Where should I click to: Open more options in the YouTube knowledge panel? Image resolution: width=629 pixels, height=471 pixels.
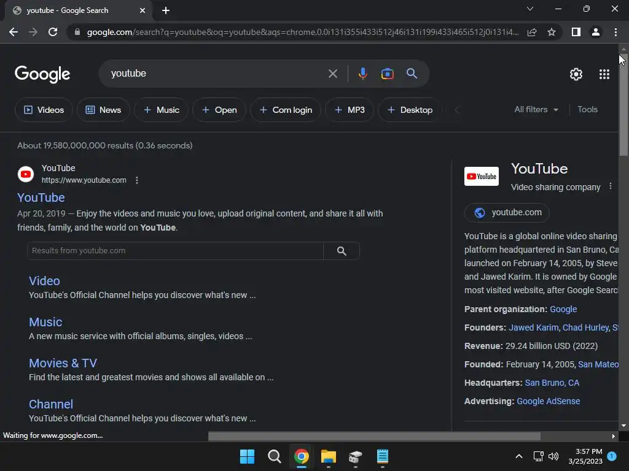pyautogui.click(x=610, y=186)
